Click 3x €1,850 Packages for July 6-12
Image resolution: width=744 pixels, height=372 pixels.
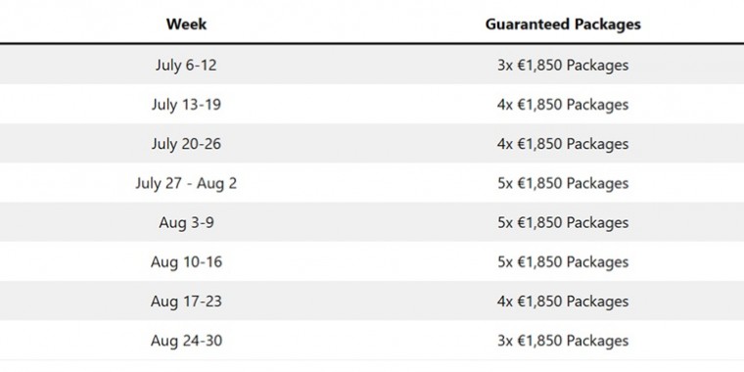tap(563, 65)
